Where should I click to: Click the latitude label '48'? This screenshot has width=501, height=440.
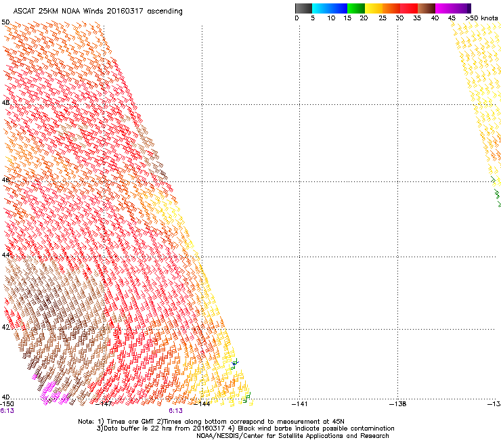click(x=5, y=103)
